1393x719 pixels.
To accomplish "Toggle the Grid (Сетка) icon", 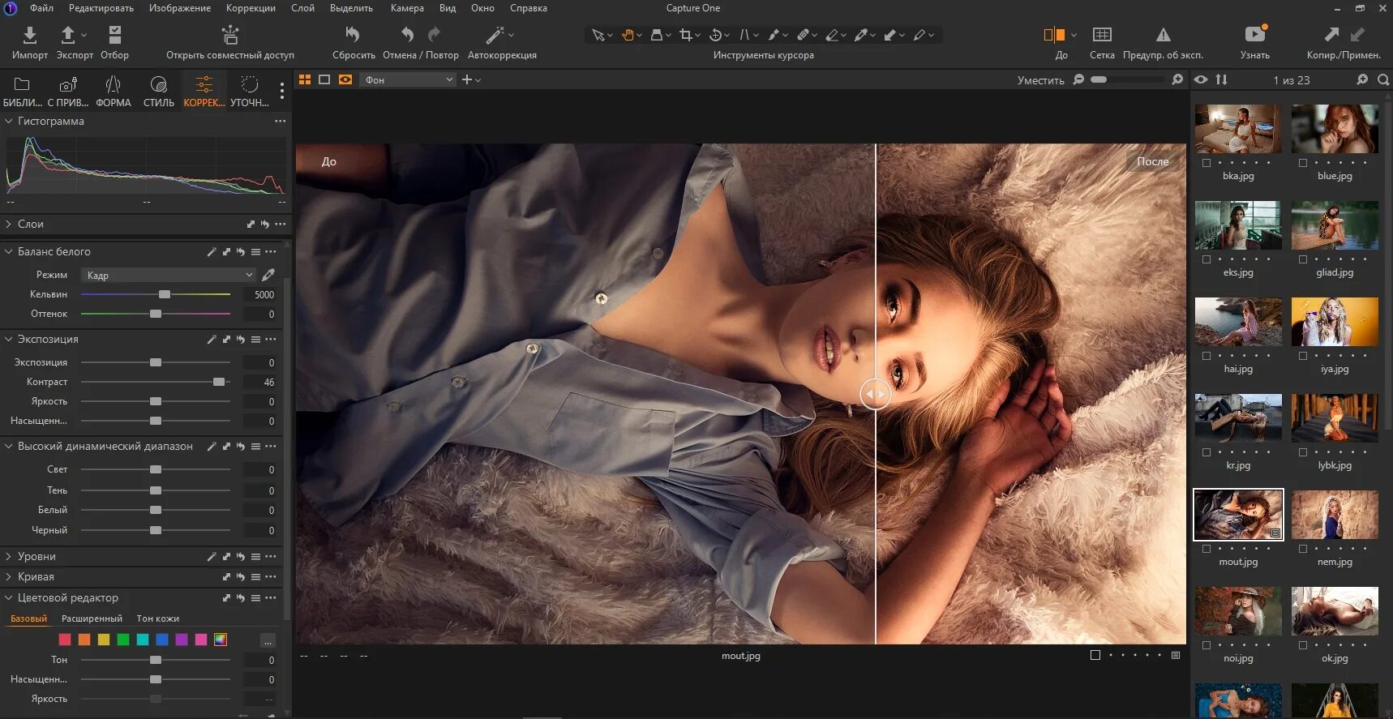I will 1102,35.
